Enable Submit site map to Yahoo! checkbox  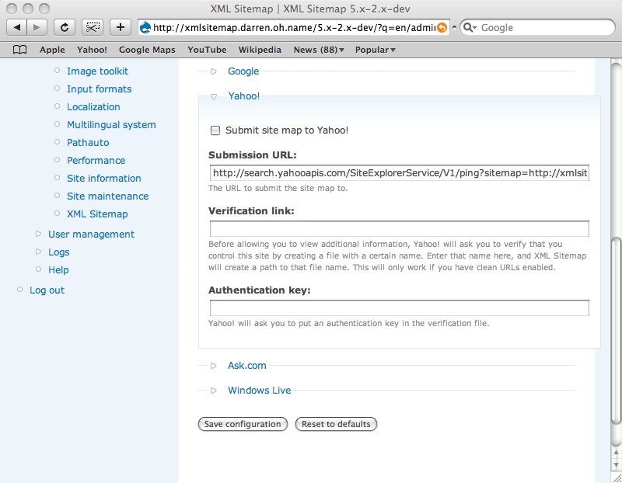click(x=215, y=130)
